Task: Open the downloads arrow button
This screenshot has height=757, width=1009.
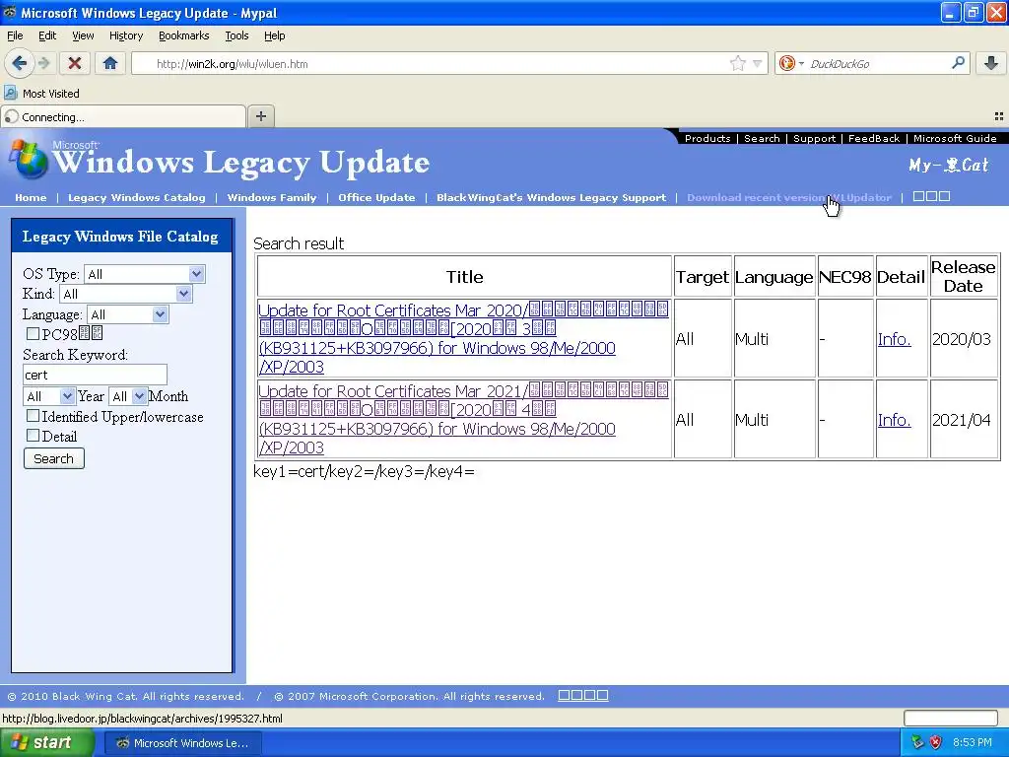Action: tap(991, 63)
